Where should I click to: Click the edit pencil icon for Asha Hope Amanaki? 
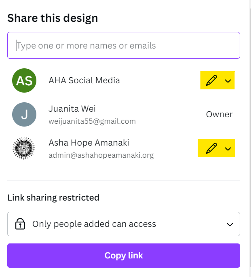211,149
